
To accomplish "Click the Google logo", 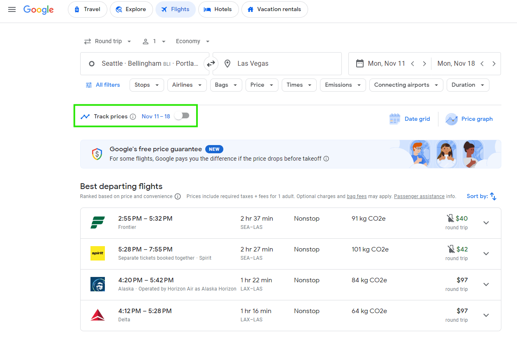I will click(38, 10).
